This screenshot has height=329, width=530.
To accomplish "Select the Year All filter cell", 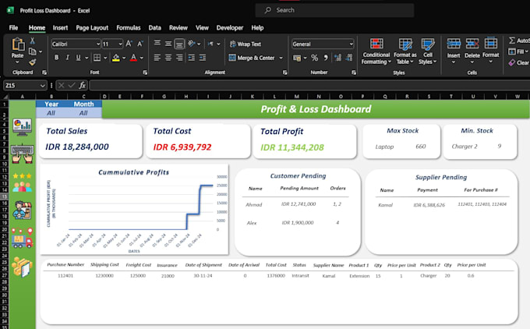I will 51,113.
